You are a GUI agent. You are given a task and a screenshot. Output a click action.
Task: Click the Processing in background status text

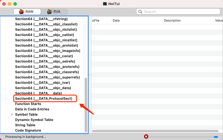click(x=25, y=137)
